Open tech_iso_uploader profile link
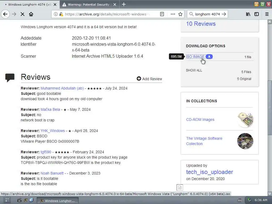272x204 pixels. (209, 172)
